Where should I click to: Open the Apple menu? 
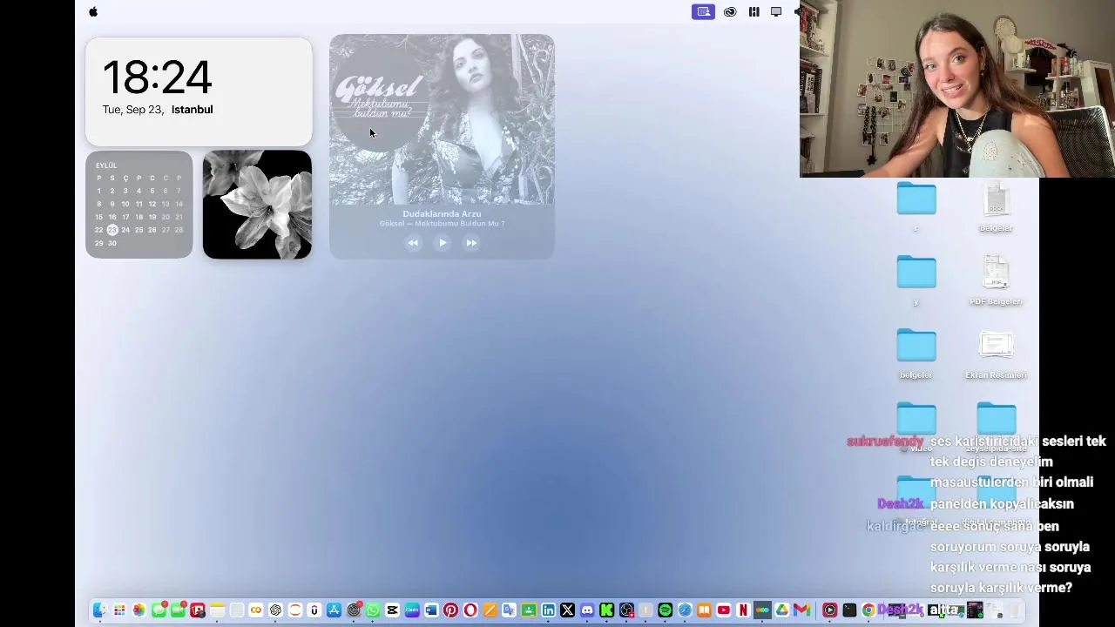click(x=93, y=11)
